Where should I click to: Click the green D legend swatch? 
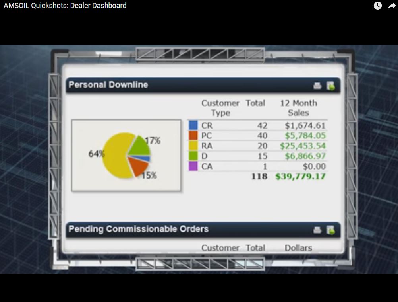coord(193,156)
